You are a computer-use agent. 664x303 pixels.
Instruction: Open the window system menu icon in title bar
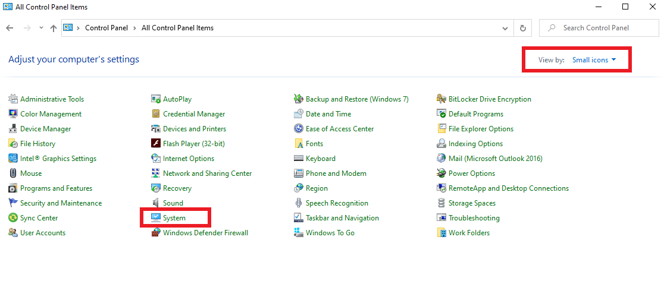[8, 7]
